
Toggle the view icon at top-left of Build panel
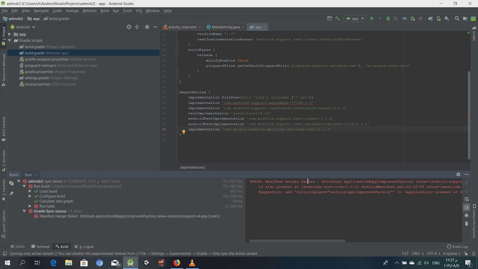pos(12,183)
